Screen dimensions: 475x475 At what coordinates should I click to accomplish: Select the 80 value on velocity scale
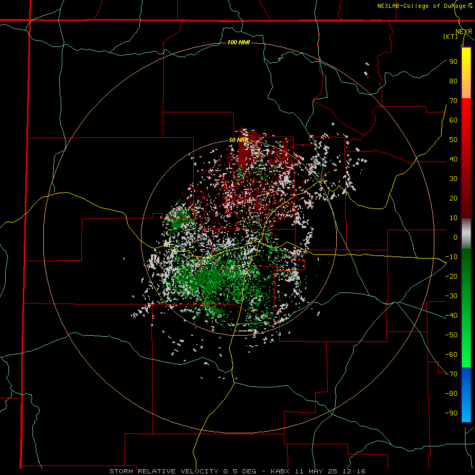(453, 81)
